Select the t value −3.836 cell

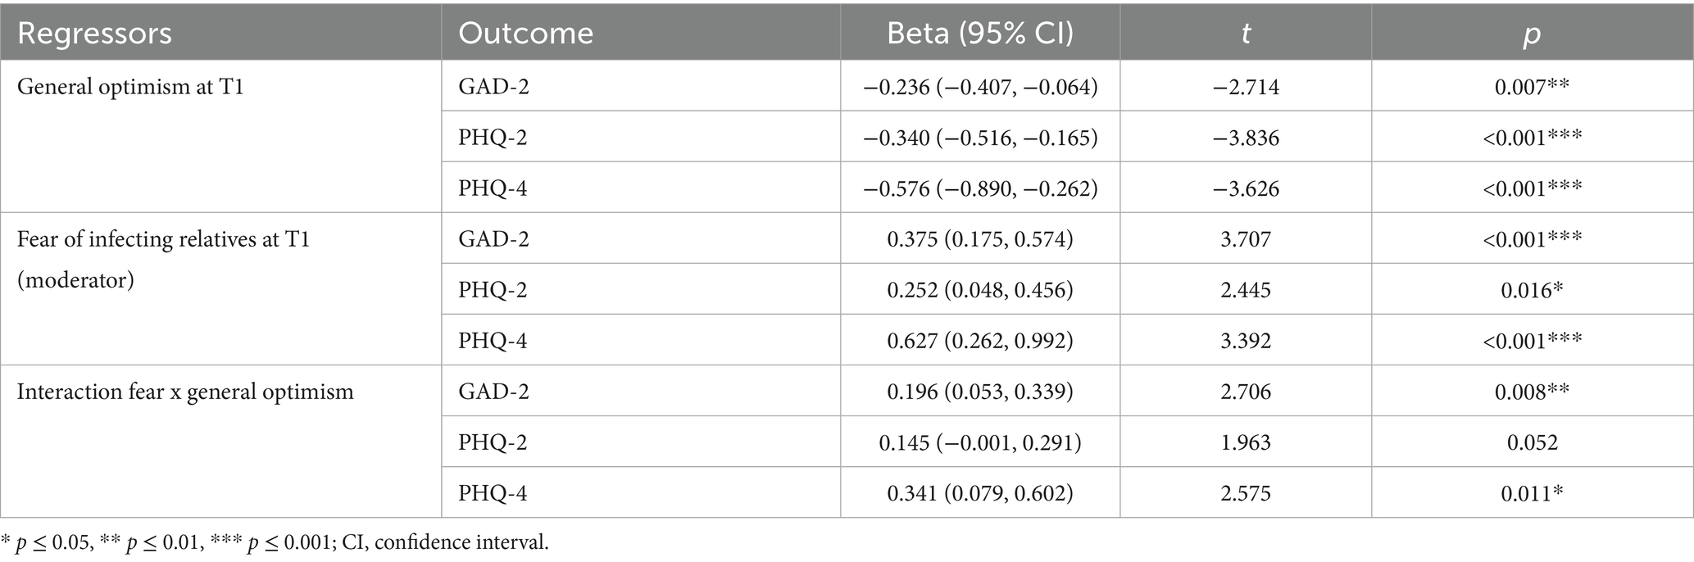click(1245, 138)
